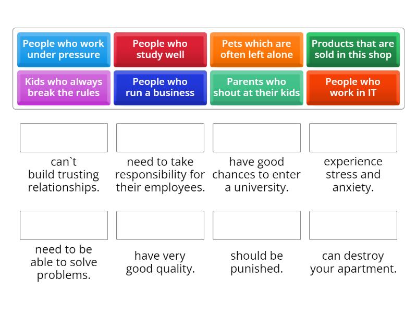Click drop box above 'chances to enter a university'

256,138
